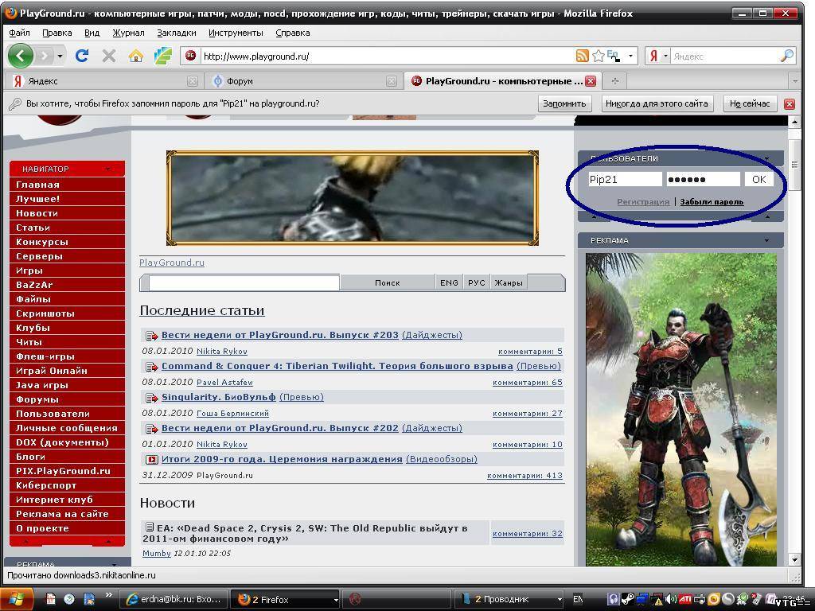Open Читы in the navigator
Image resolution: width=815 pixels, height=611 pixels.
point(67,342)
